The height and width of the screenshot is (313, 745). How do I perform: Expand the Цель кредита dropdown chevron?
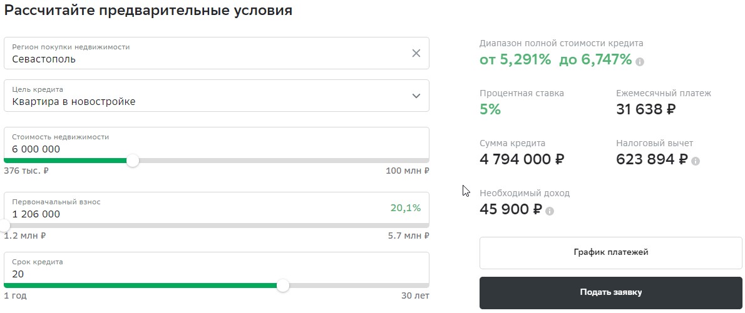pyautogui.click(x=416, y=96)
